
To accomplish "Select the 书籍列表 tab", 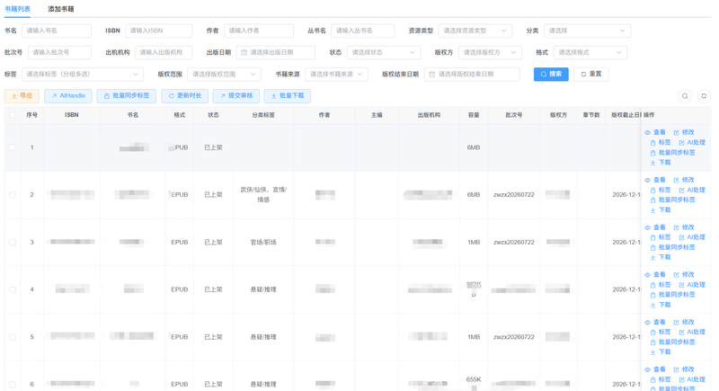I will click(x=17, y=9).
